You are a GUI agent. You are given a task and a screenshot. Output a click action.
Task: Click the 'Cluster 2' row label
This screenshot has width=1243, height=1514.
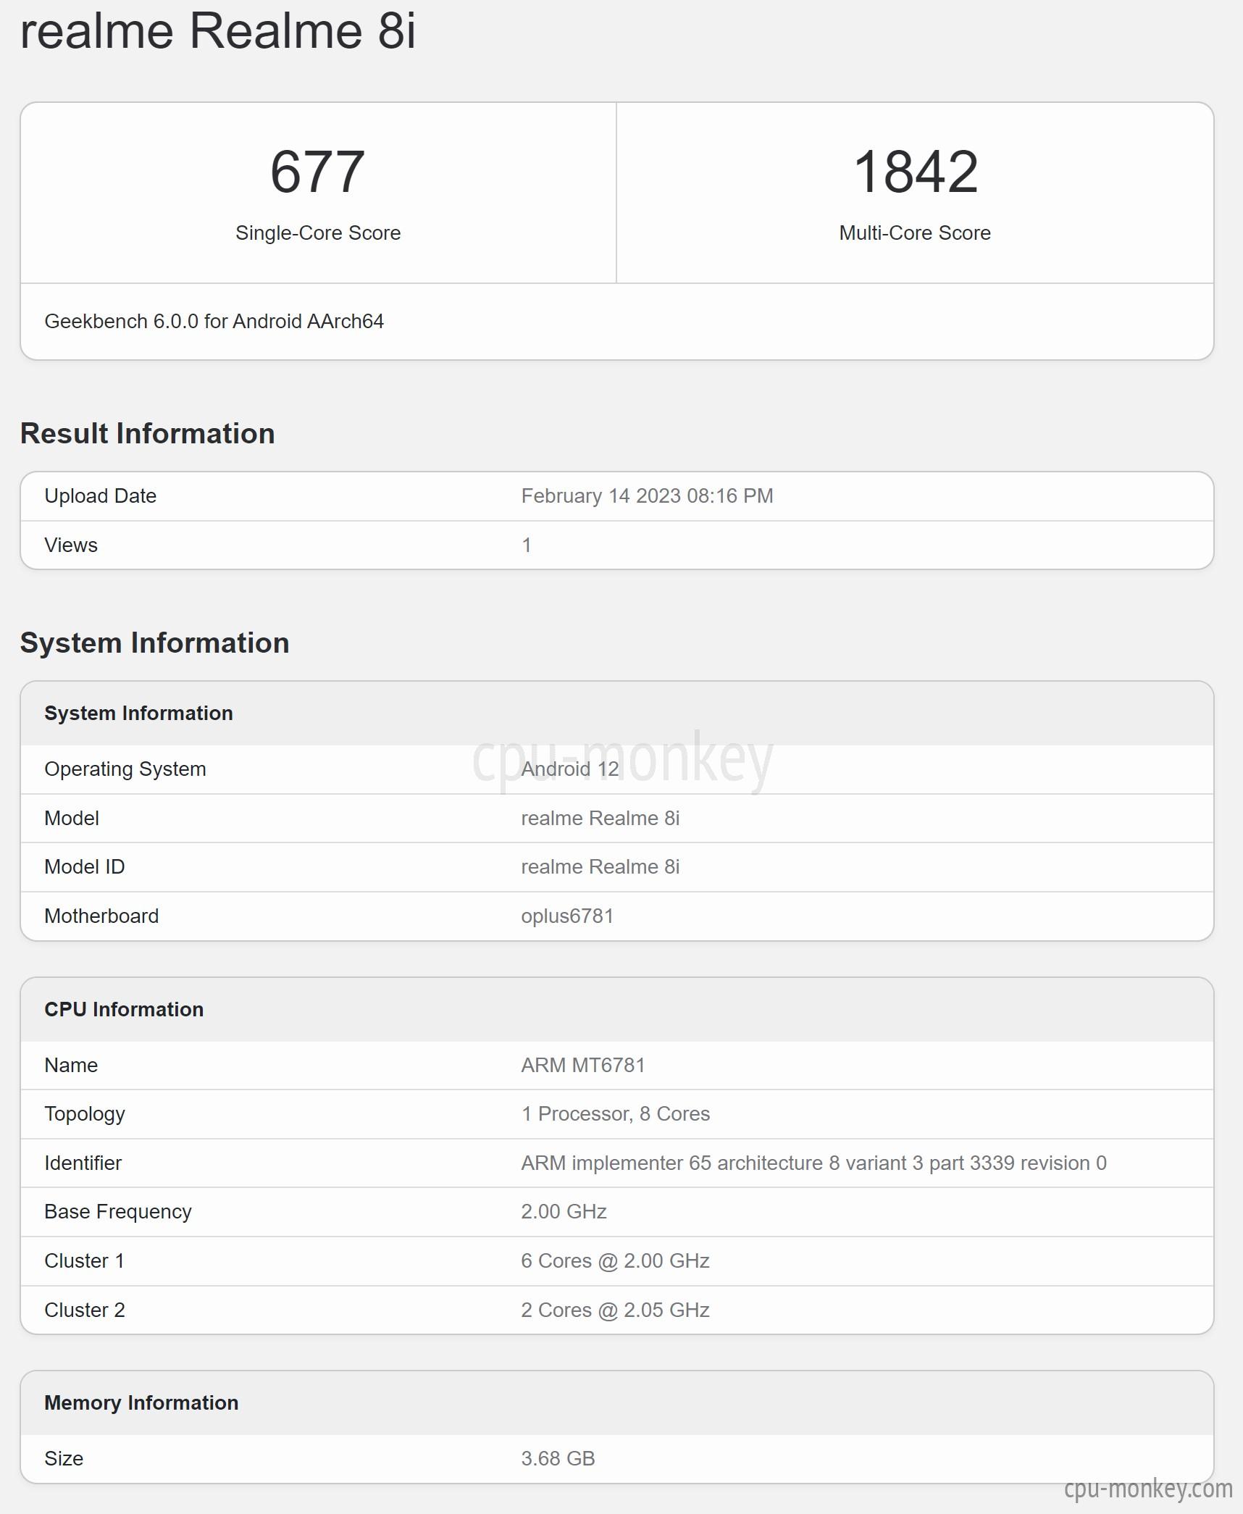click(x=85, y=1310)
